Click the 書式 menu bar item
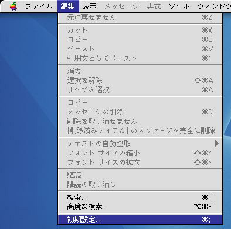This screenshot has height=229, width=231. click(154, 6)
